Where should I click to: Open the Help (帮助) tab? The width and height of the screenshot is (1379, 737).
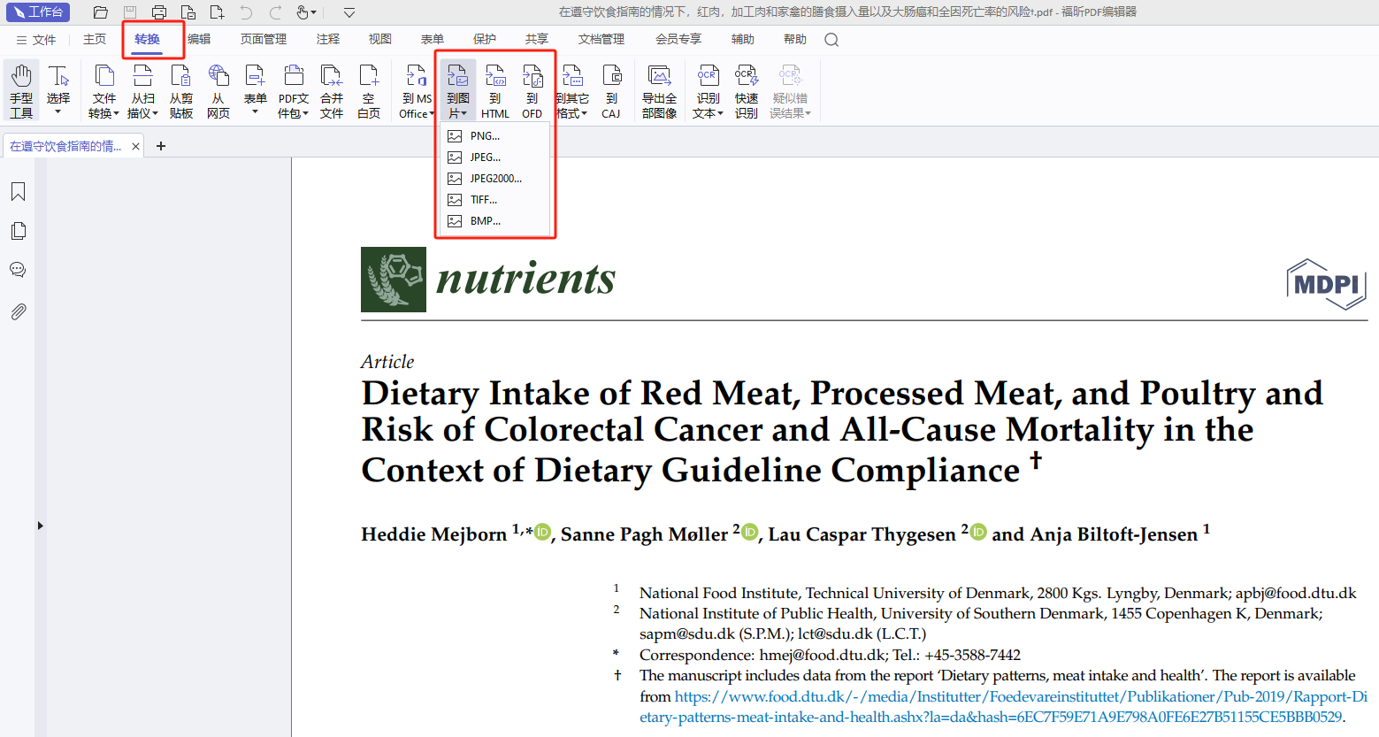(x=795, y=39)
